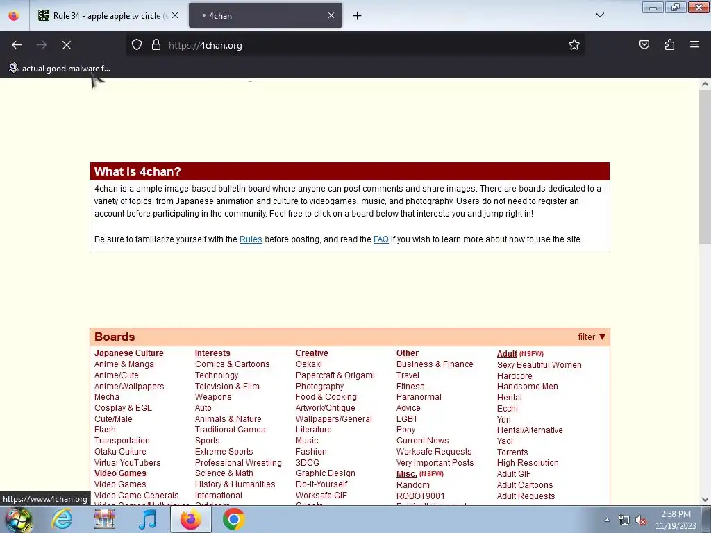Viewport: 711px width, 533px height.
Task: Open 'actual good malware' bookmark
Action: (60, 69)
